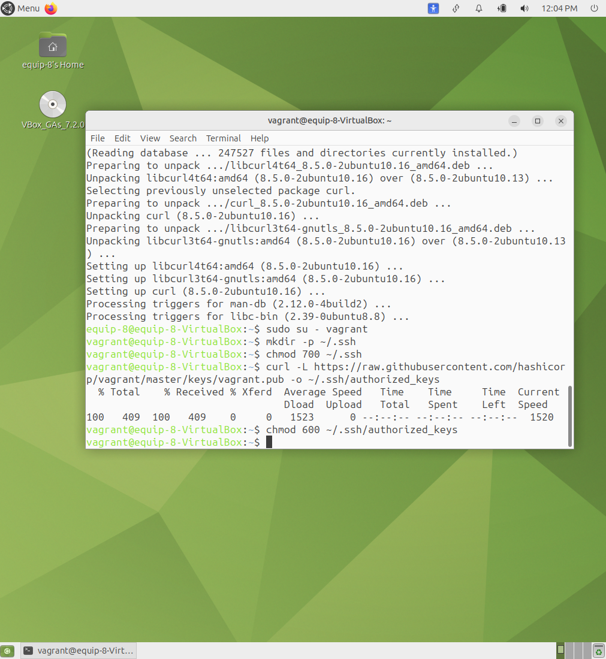This screenshot has height=659, width=606.
Task: Open the terminal Search menu
Action: [183, 138]
